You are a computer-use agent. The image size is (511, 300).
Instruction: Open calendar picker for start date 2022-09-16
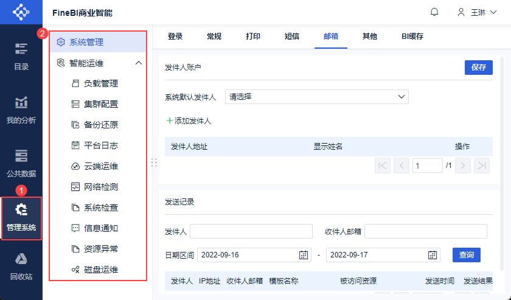(304, 255)
